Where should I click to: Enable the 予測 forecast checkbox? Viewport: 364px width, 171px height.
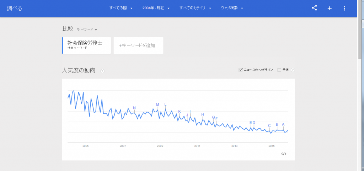point(279,70)
